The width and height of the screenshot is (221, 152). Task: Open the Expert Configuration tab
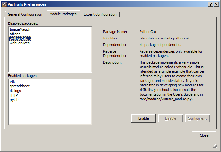point(100,14)
